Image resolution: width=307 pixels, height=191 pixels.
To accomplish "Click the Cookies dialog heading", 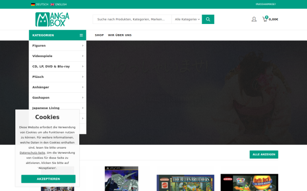I will point(47,117).
